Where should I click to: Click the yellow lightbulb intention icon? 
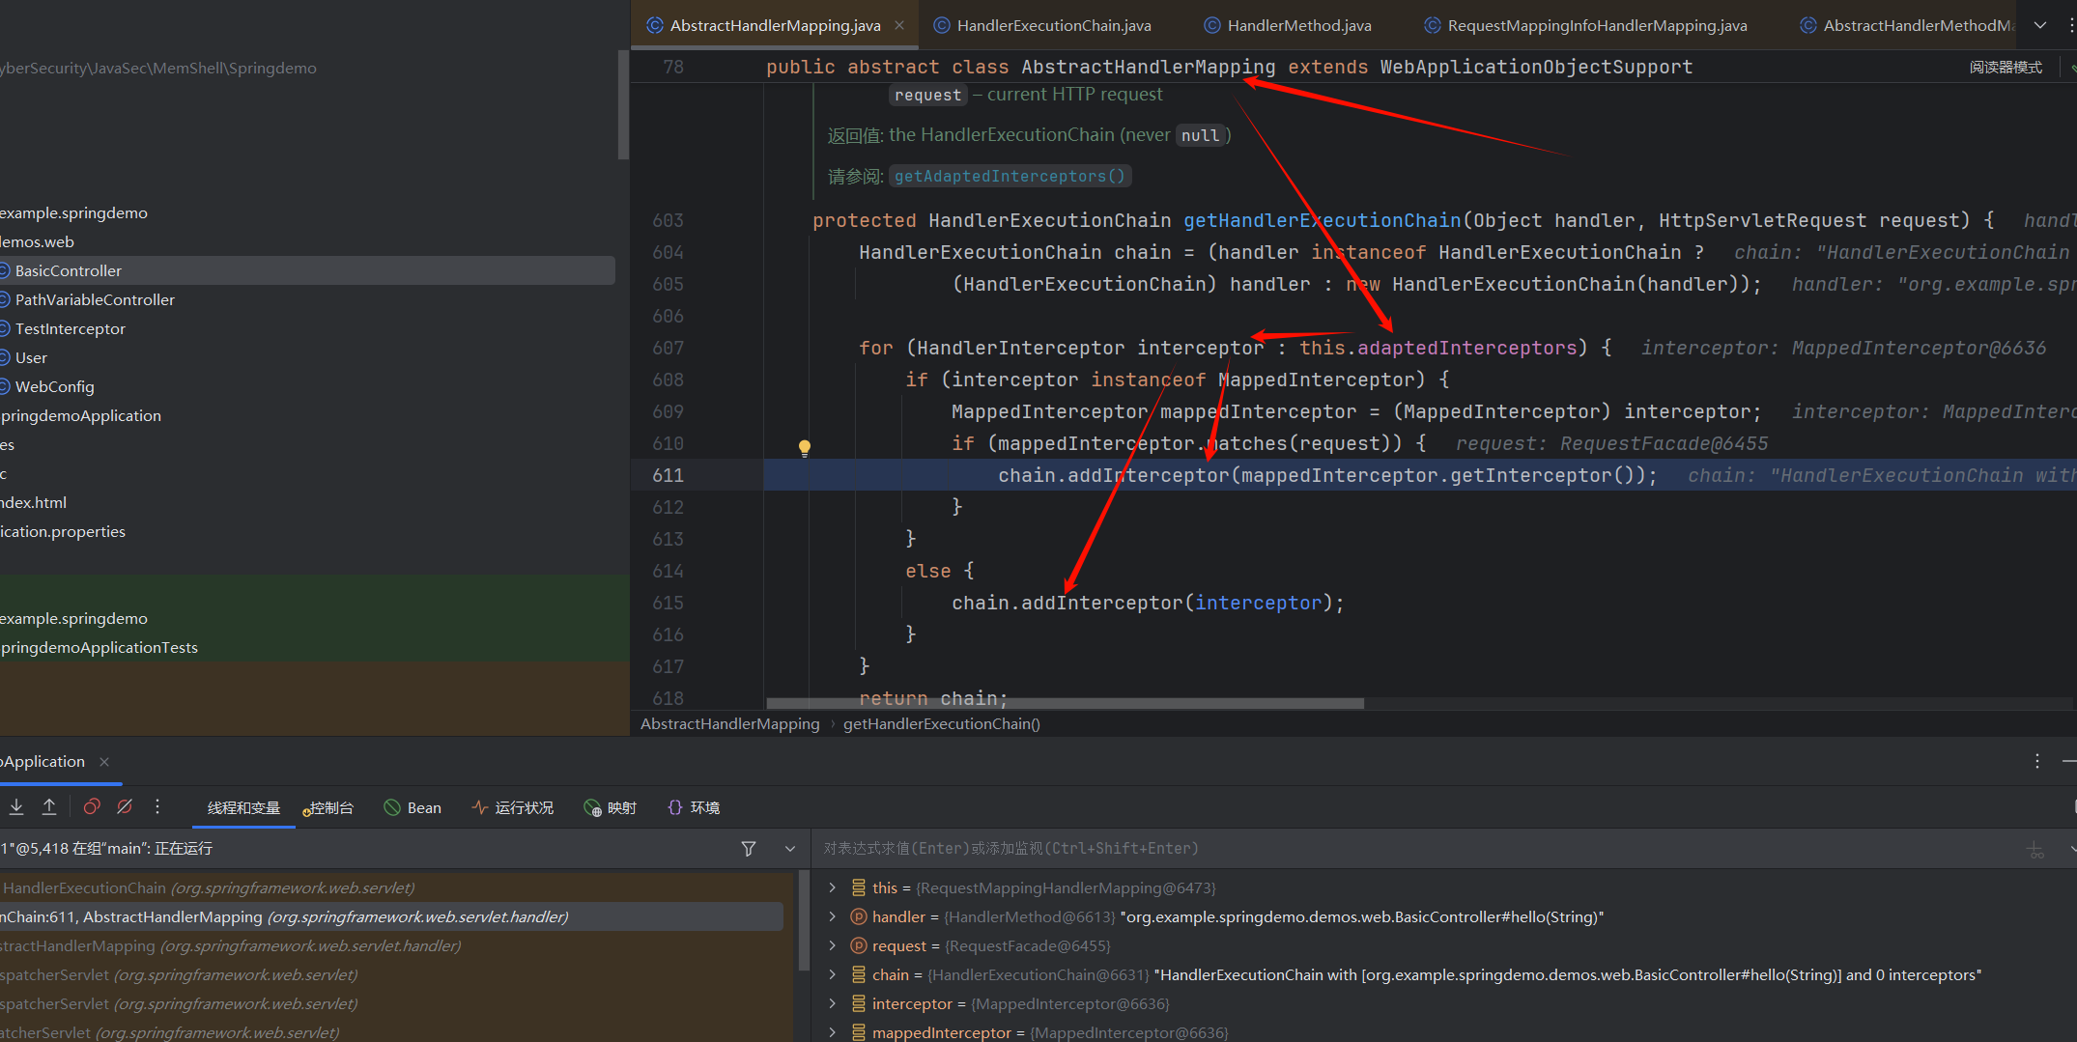pyautogui.click(x=804, y=447)
